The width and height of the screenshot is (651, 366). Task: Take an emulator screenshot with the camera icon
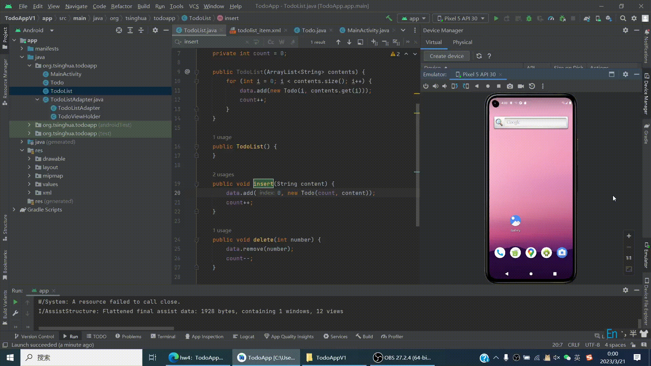(x=510, y=86)
